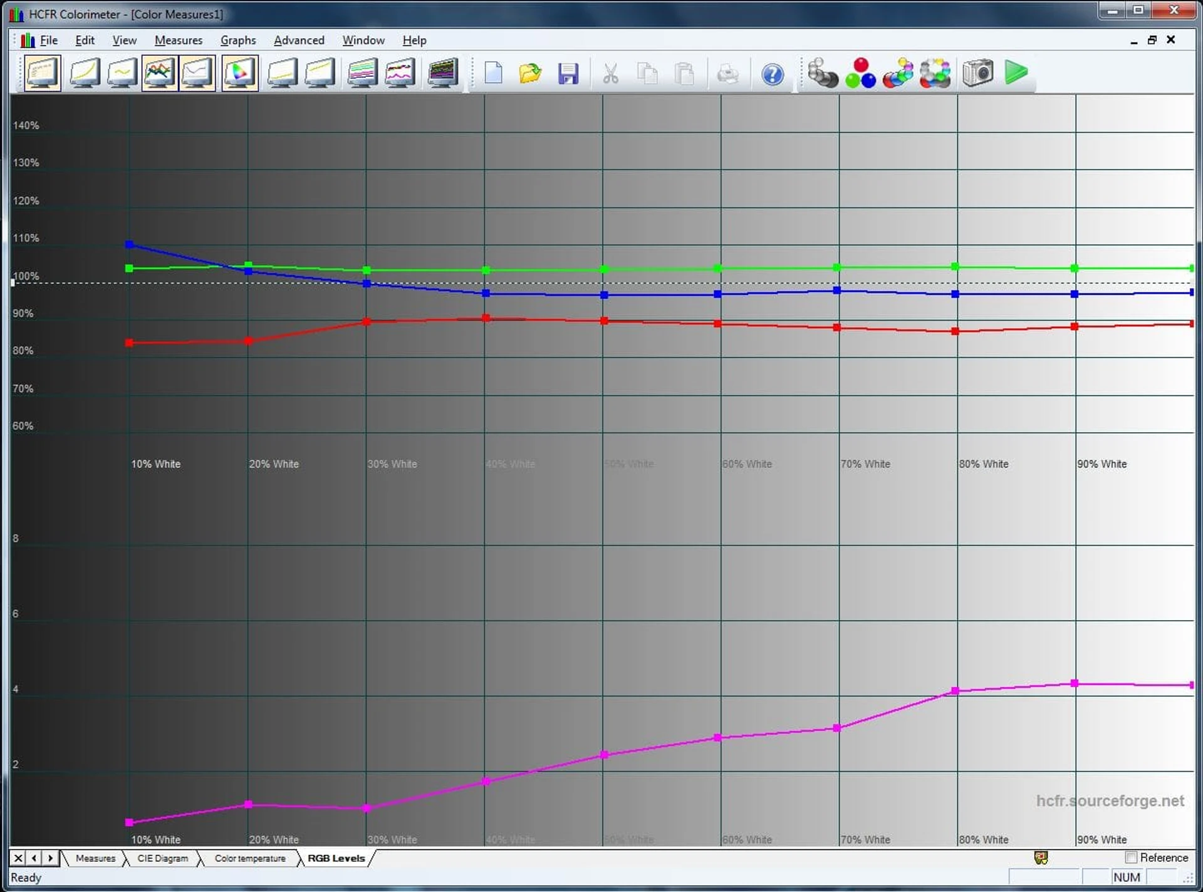Click the small shield icon near Reference

[x=1041, y=858]
